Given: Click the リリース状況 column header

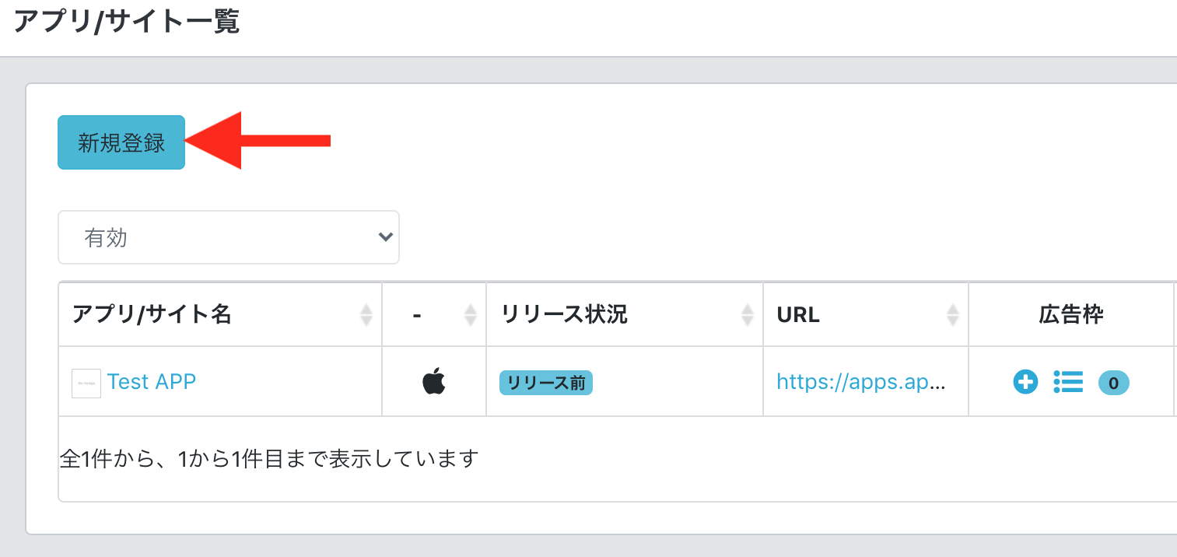Looking at the screenshot, I should tap(563, 314).
